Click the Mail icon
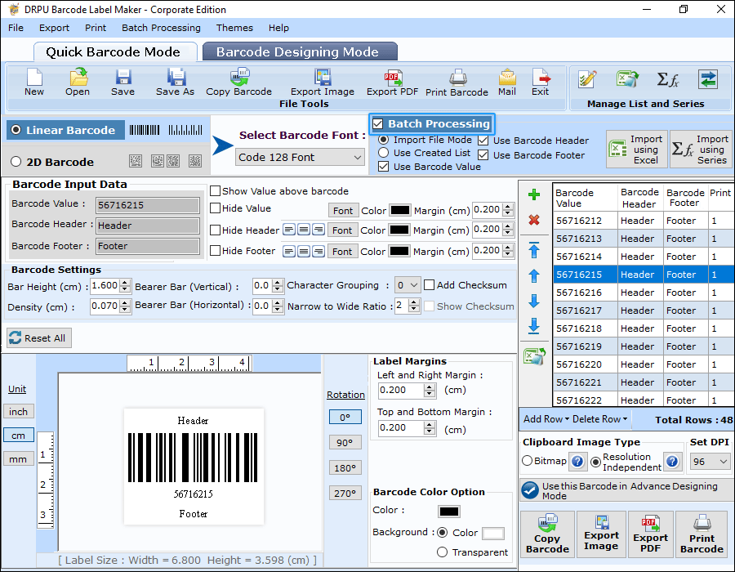Image resolution: width=735 pixels, height=572 pixels. click(x=507, y=83)
